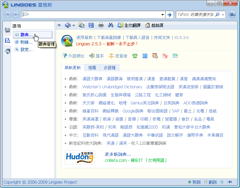Open the speaker voice dropdown arrow
This screenshot has height=188, width=240.
click(74, 26)
